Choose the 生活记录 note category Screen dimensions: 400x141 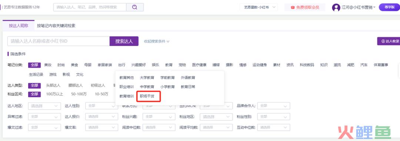click(36, 75)
